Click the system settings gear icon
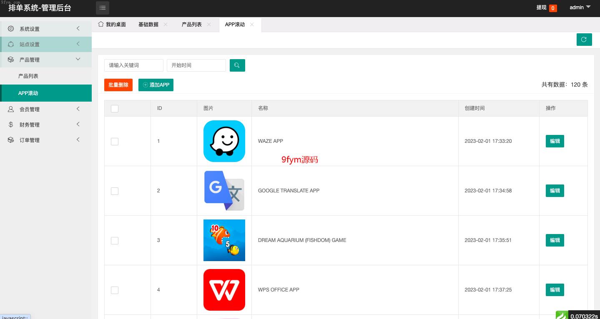This screenshot has height=319, width=600. 11,29
